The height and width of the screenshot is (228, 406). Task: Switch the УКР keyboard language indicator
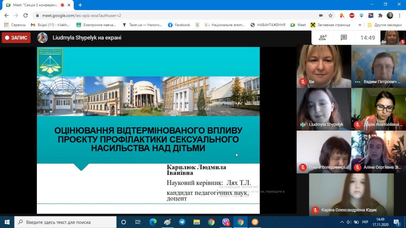[365, 222]
